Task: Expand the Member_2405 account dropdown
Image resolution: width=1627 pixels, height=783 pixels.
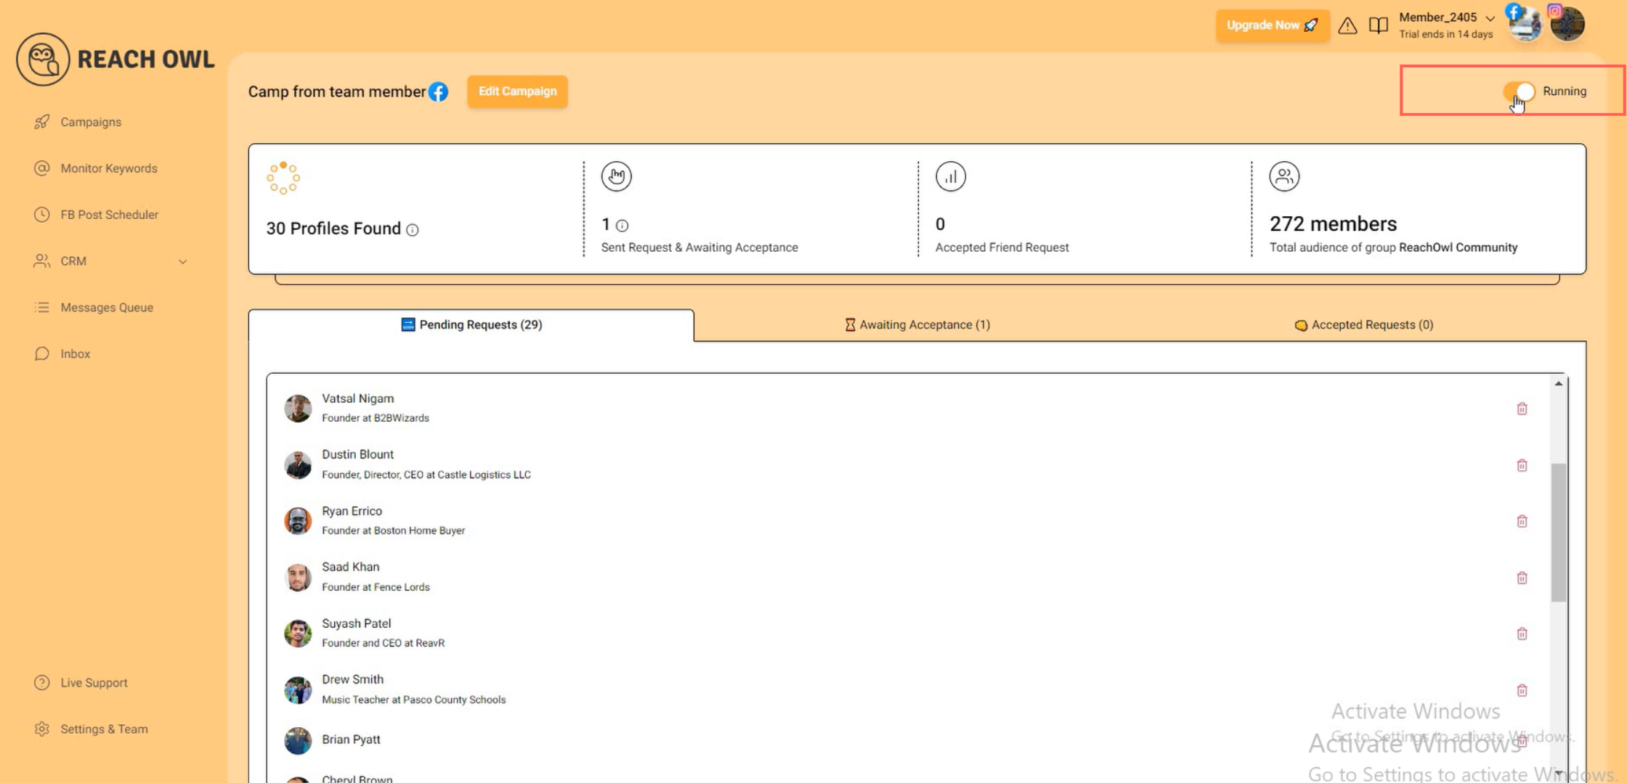Action: (x=1490, y=18)
